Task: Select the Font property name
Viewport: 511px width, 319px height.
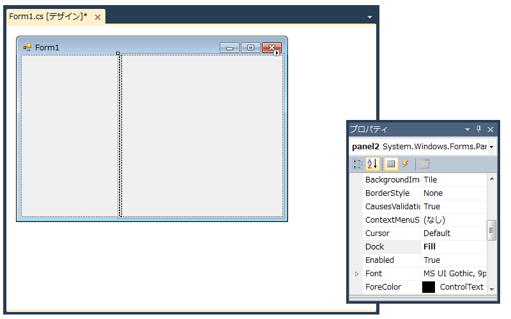Action: pyautogui.click(x=374, y=274)
